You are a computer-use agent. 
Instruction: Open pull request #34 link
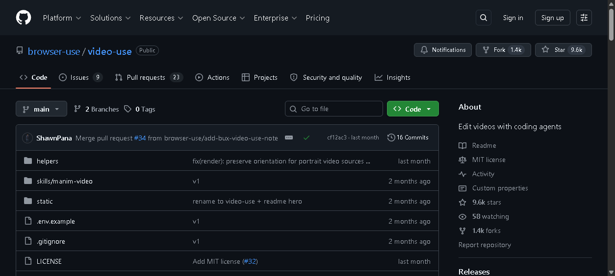pyautogui.click(x=140, y=138)
